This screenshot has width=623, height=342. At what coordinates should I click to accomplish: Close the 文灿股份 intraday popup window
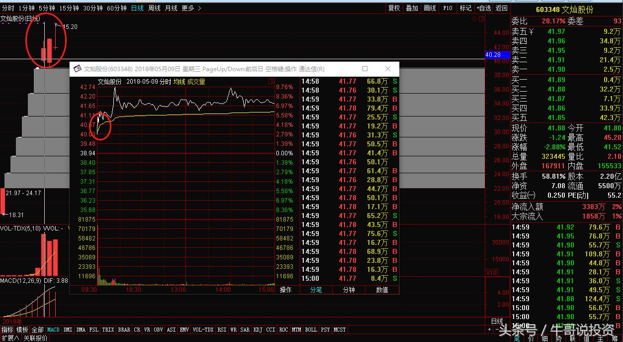(x=388, y=69)
